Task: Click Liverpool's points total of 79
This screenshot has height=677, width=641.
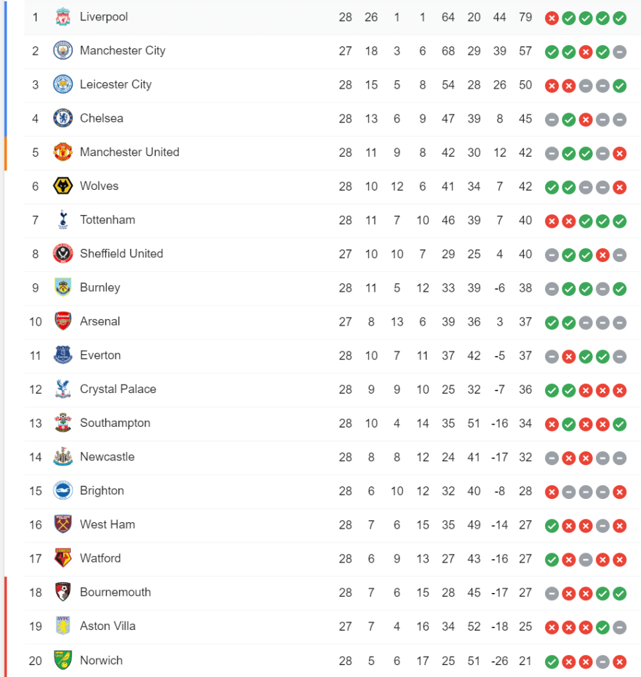Action: (x=525, y=17)
